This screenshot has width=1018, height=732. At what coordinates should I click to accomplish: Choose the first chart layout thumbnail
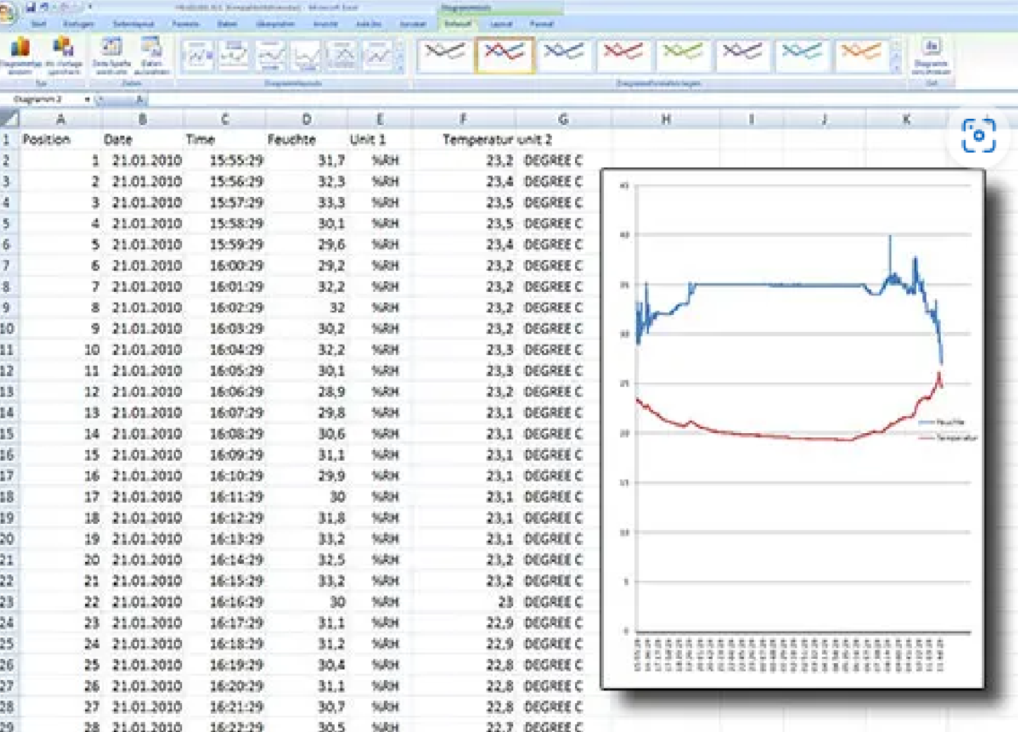tap(198, 55)
